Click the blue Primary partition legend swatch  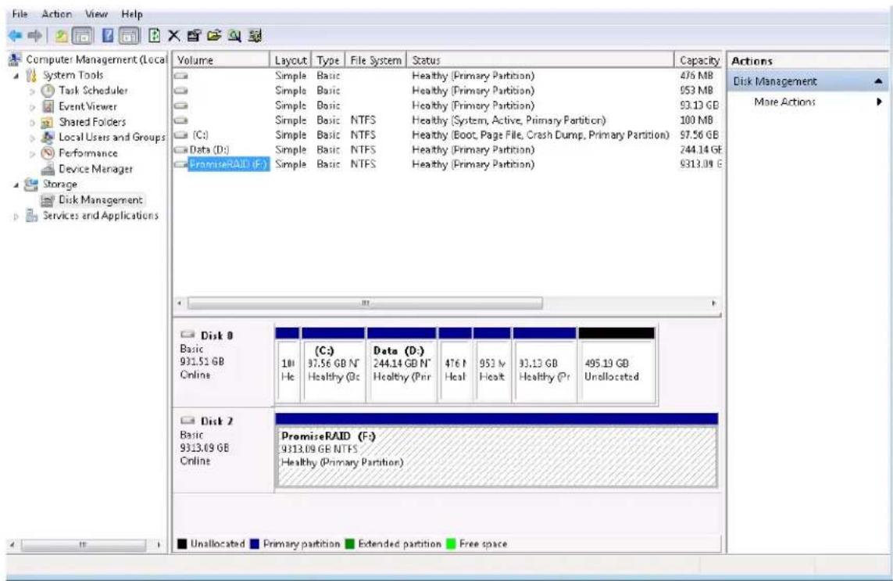click(x=255, y=543)
